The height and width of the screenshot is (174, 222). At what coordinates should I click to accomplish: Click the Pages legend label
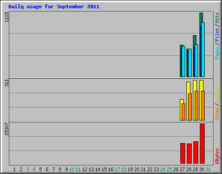217,53
